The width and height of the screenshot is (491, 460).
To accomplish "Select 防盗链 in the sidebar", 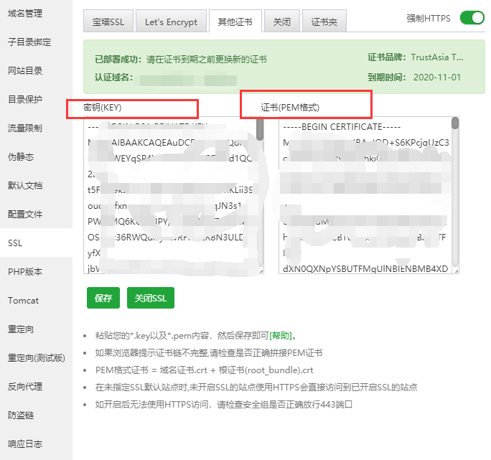I will (x=21, y=415).
